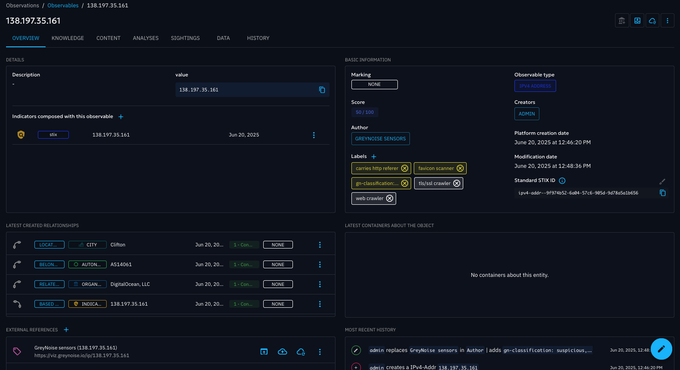Screen dimensions: 680x370
Task: Click the ORGAN... entity type chip
Action: click(x=87, y=284)
